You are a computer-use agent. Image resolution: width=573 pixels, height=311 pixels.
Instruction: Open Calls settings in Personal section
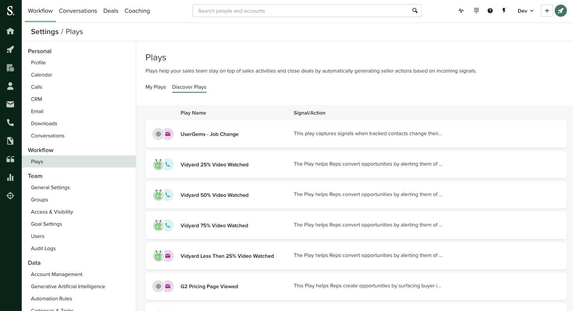(37, 87)
